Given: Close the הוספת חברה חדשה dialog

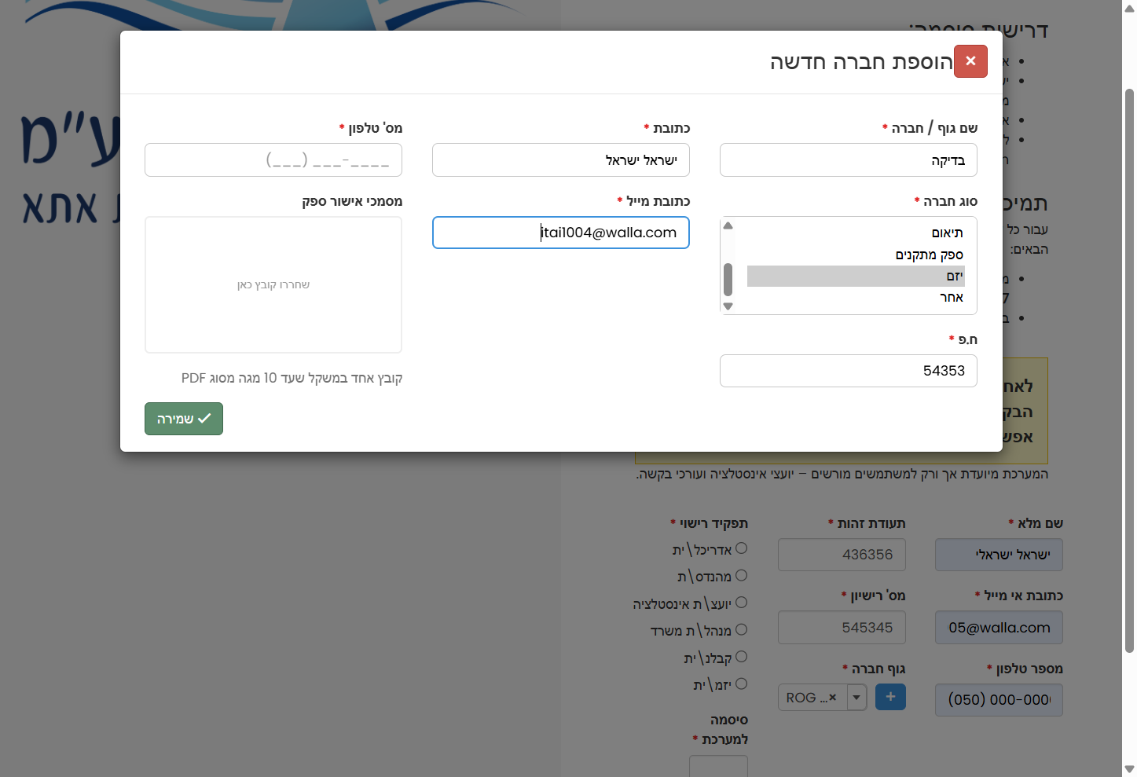Looking at the screenshot, I should [970, 61].
